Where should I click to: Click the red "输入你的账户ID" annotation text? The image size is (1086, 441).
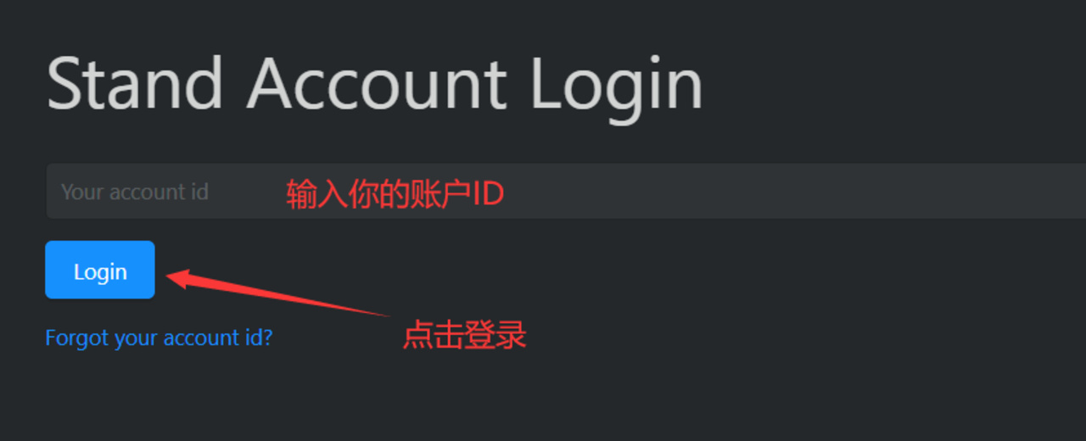(x=395, y=194)
